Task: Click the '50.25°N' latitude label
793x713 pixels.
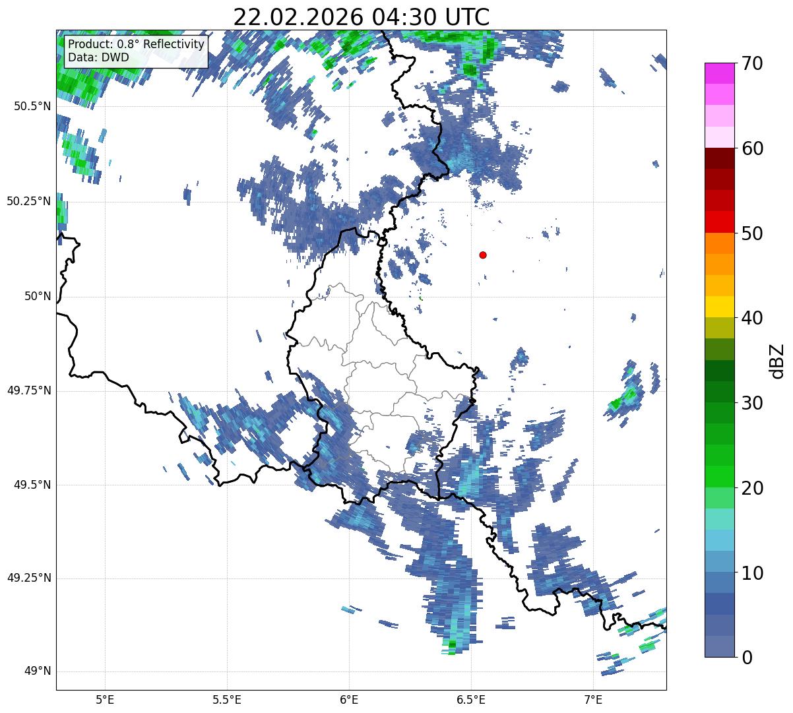Action: coord(29,201)
